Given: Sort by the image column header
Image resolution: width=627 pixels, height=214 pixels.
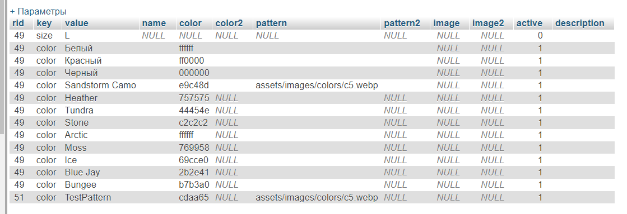Looking at the screenshot, I should coord(447,23).
